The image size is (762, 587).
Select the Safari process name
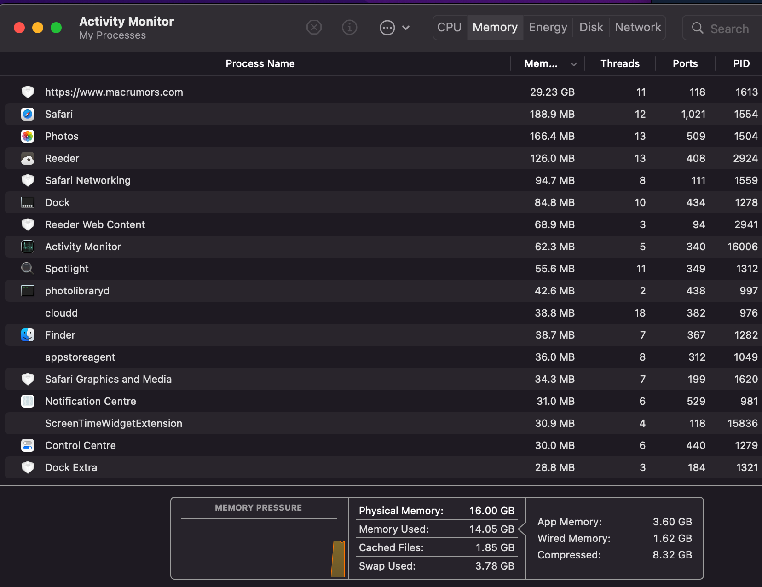(x=59, y=114)
